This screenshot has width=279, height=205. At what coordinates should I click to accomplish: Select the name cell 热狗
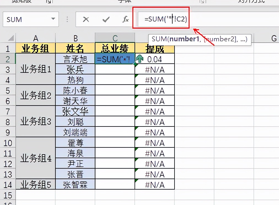(75, 80)
